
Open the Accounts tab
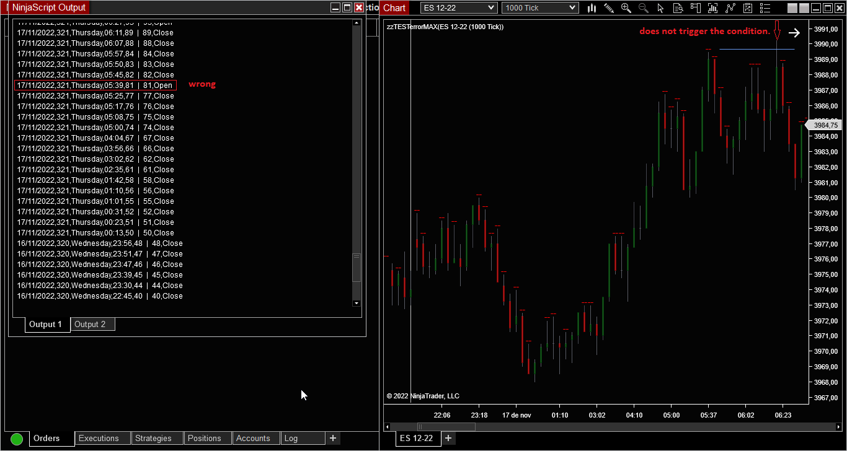(x=257, y=439)
